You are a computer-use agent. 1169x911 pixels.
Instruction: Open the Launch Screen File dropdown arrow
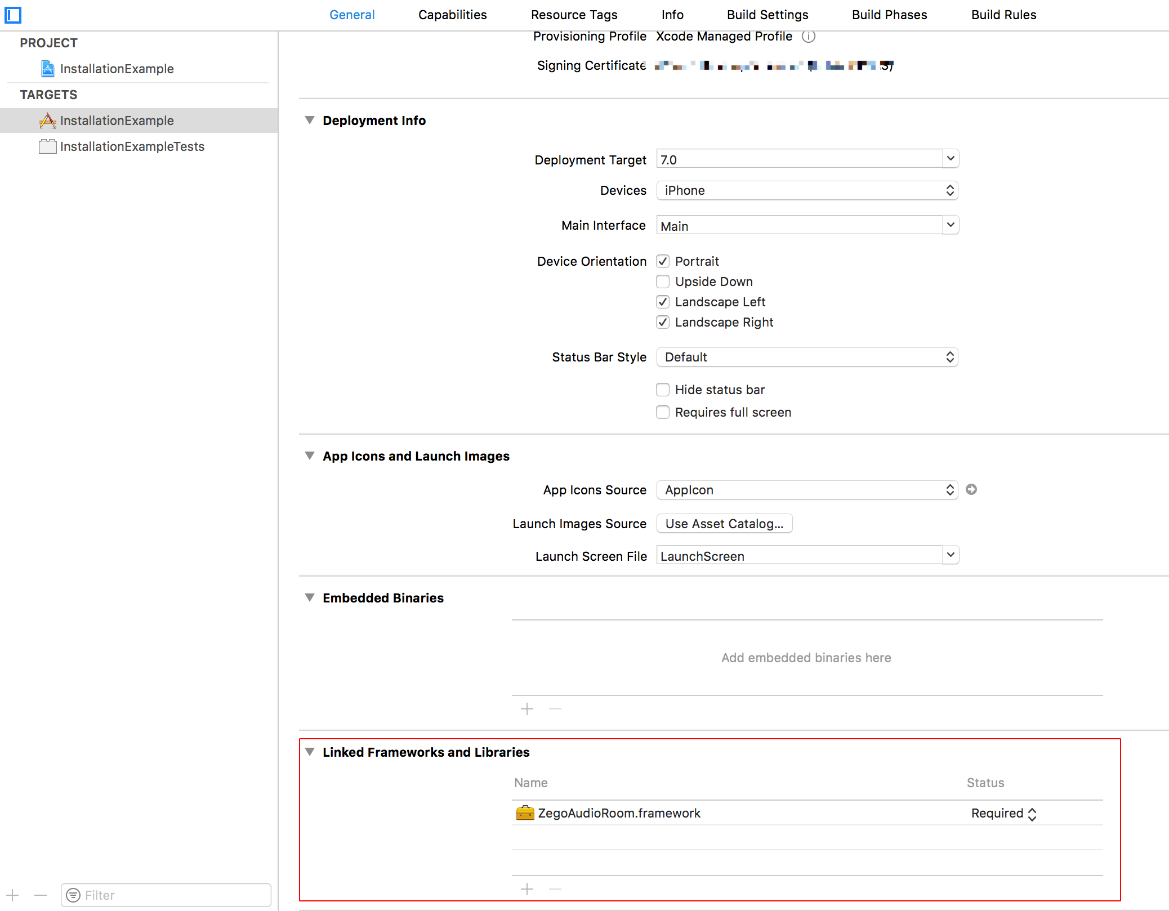point(951,555)
